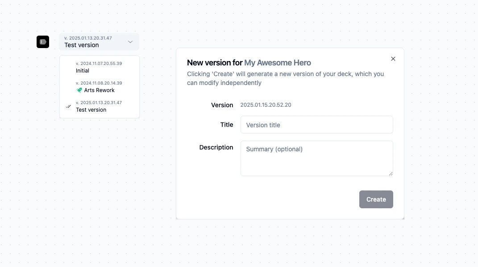Click the chevron arrow on version selector

click(130, 42)
